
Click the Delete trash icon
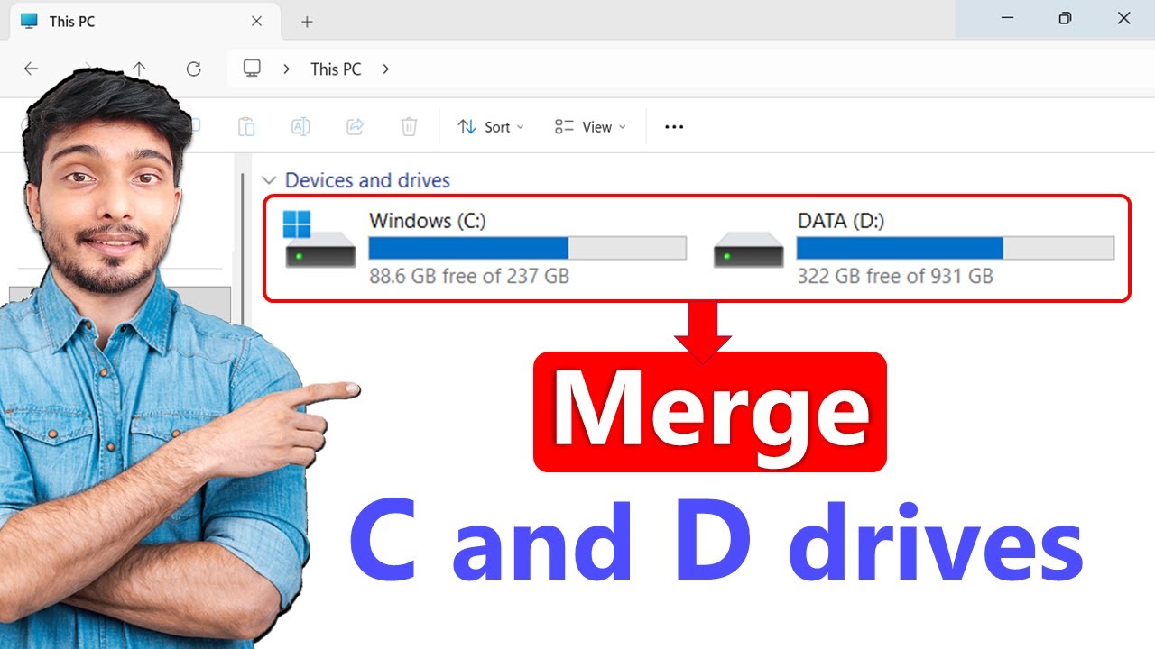409,127
